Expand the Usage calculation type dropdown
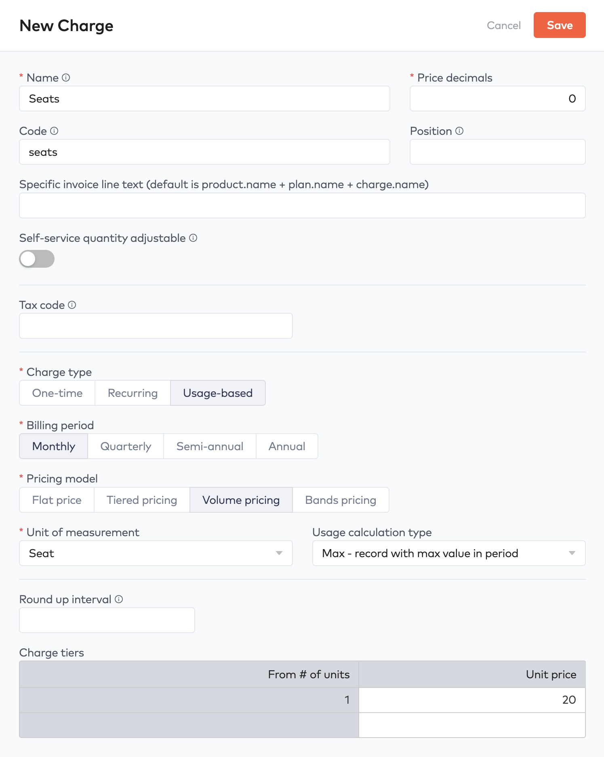 448,553
